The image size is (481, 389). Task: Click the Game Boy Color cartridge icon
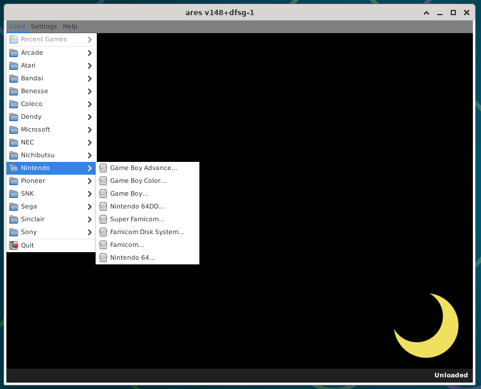[103, 181]
